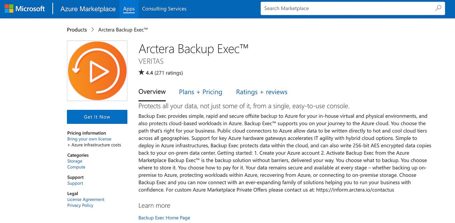Visit the Backup Exec Home Page link
The image size is (455, 223).
(164, 218)
